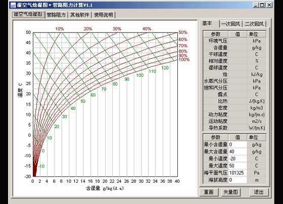
Task: Select the 二次回风 panel tab
Action: point(254,24)
